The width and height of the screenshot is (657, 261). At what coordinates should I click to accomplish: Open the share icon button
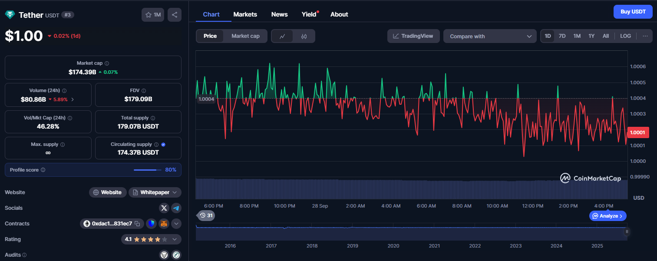point(175,15)
